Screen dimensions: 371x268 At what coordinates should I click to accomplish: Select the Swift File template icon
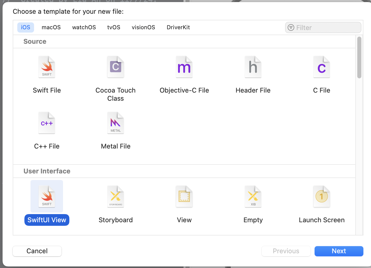click(x=47, y=67)
